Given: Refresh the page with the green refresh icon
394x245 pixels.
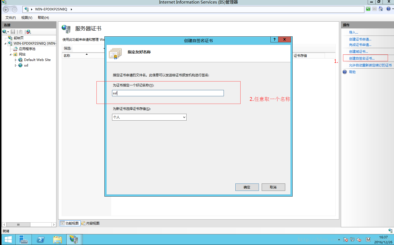Looking at the screenshot, I should click(368, 9).
